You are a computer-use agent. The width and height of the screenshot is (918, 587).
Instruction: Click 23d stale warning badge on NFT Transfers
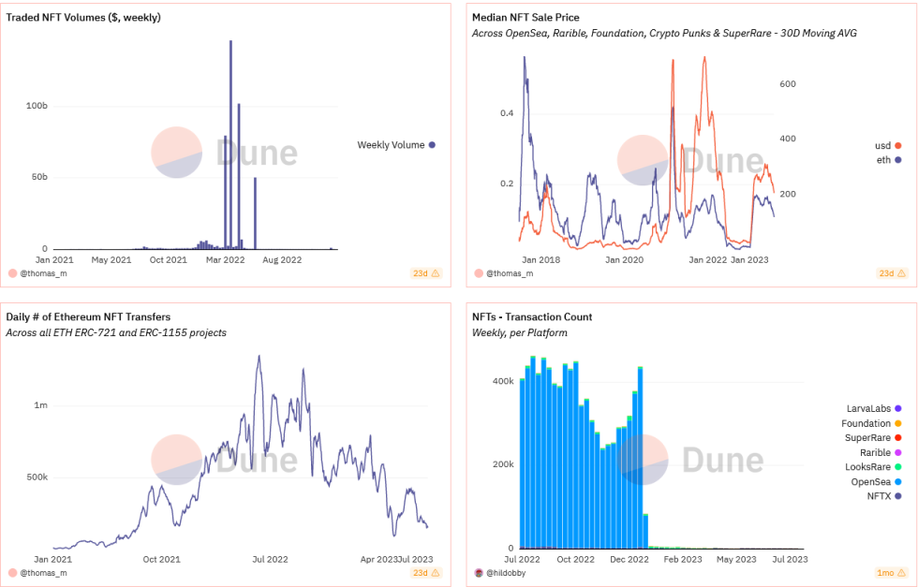coord(426,573)
